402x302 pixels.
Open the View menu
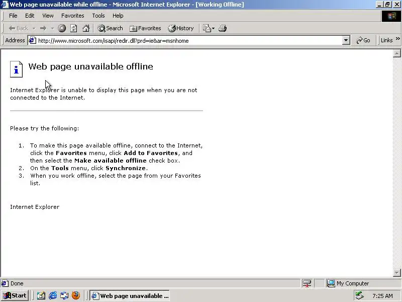click(x=48, y=16)
